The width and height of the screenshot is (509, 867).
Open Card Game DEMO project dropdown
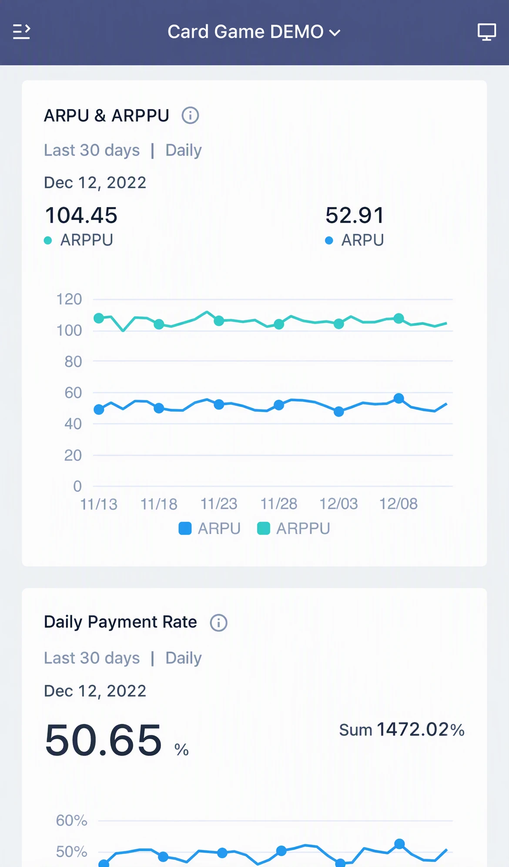(254, 32)
